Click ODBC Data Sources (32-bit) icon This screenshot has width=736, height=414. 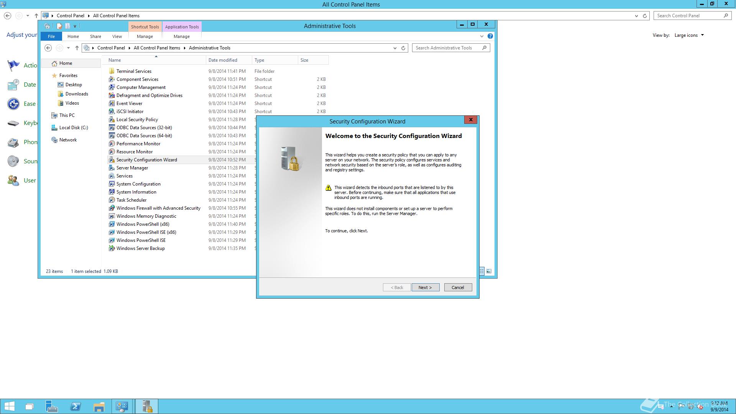click(x=112, y=127)
